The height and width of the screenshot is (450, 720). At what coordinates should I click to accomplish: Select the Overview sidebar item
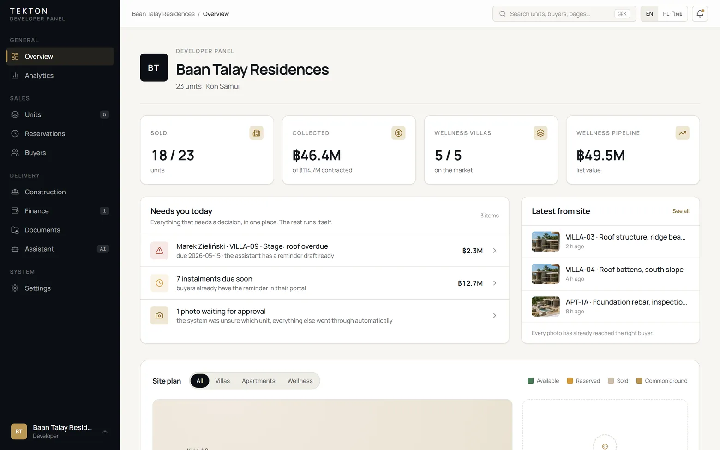coord(60,56)
